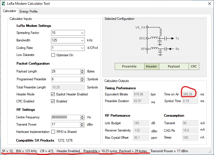Click the resize grip in status bar

point(210,152)
